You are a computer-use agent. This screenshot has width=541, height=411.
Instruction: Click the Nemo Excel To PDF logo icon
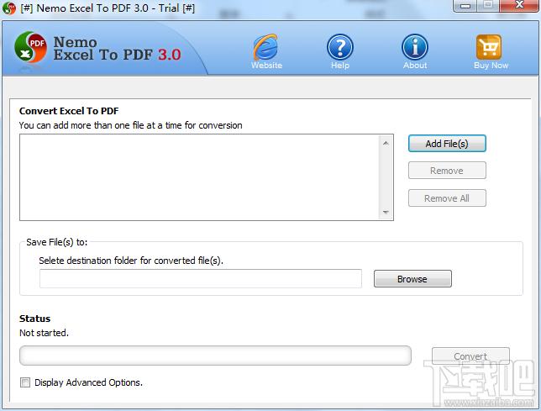(x=30, y=47)
